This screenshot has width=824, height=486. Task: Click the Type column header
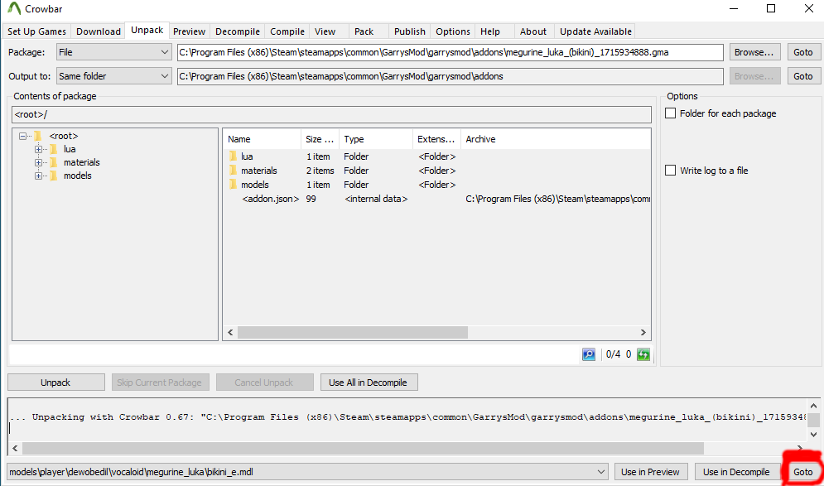pyautogui.click(x=376, y=139)
